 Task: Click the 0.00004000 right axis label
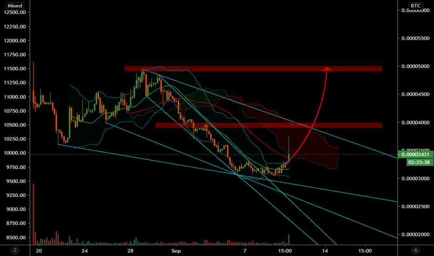(x=415, y=122)
